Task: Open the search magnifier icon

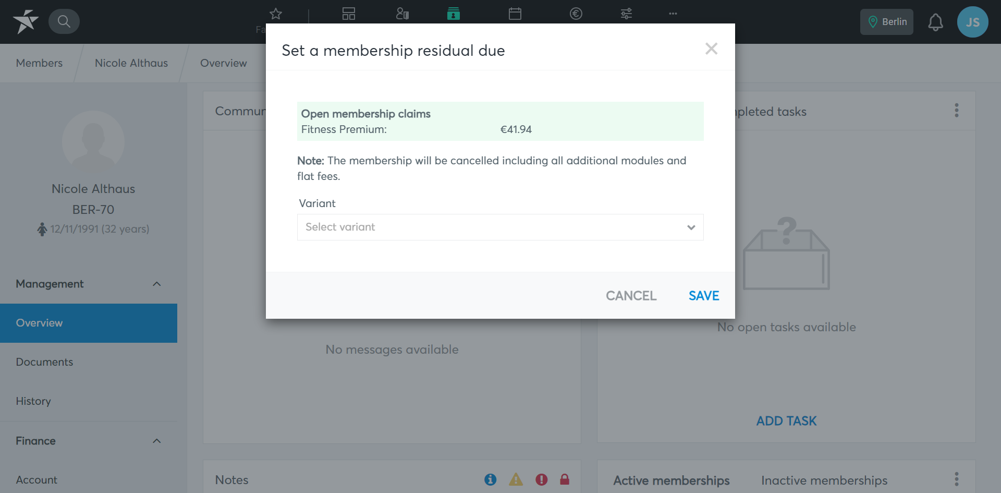Action: pos(64,21)
